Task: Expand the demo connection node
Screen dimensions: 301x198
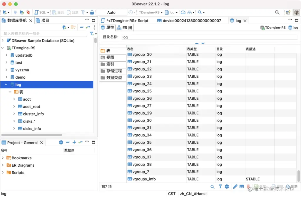Action: (x=6, y=77)
